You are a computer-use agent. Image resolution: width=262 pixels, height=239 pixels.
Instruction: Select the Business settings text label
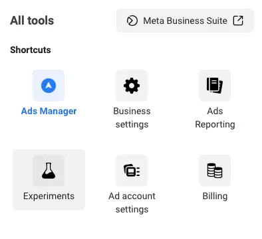click(x=132, y=118)
